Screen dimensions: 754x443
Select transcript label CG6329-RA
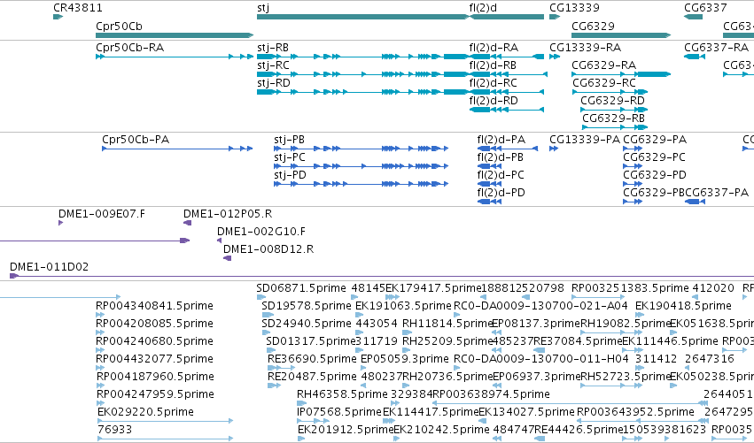coord(603,65)
